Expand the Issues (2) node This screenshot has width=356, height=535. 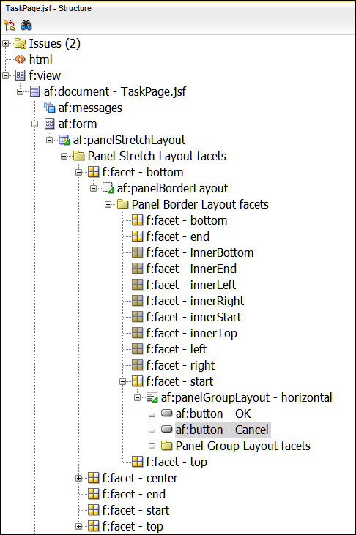click(5, 43)
